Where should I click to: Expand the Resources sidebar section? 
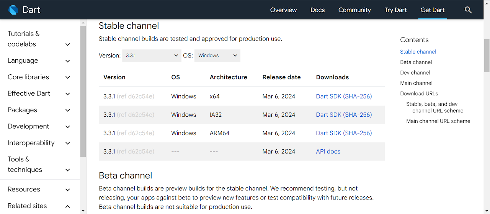39,189
